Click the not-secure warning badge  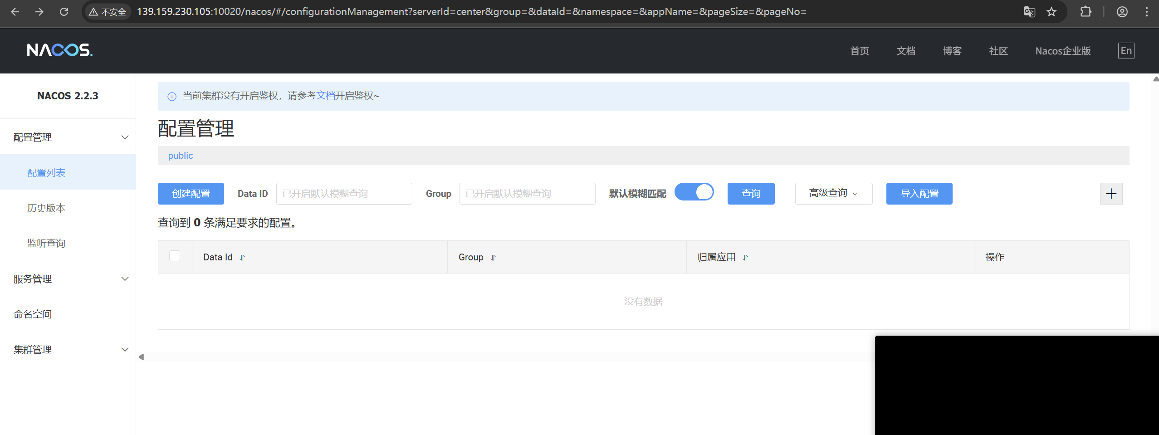pyautogui.click(x=108, y=12)
